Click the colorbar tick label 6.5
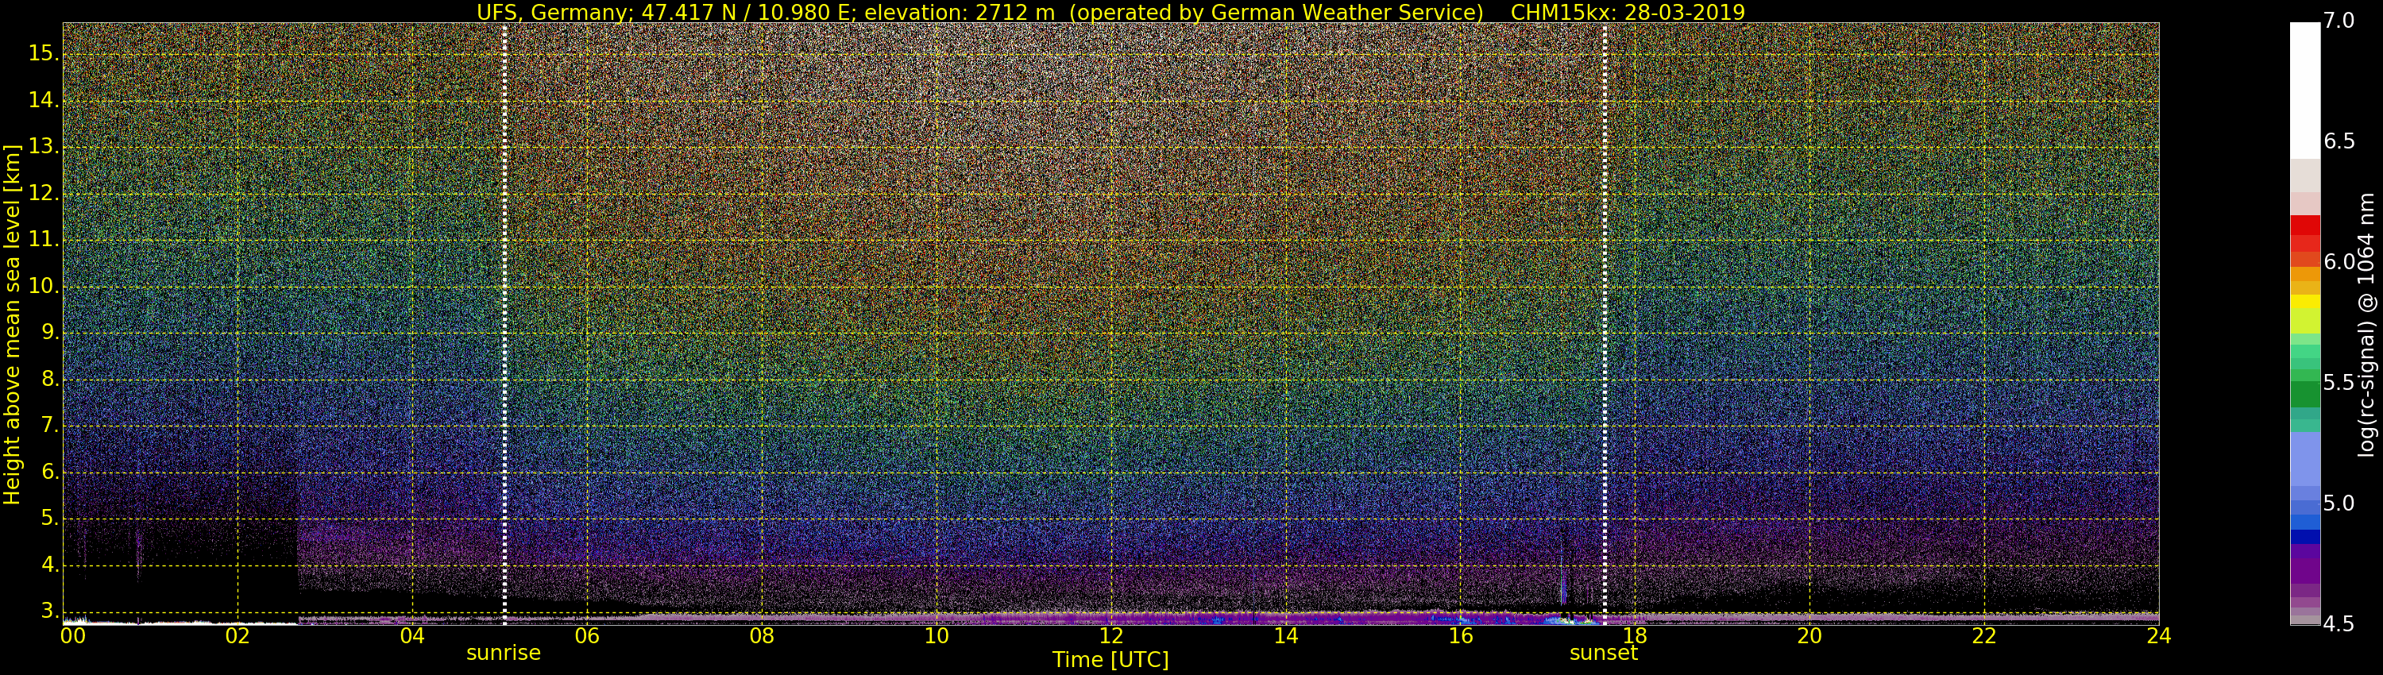Screen dimensions: 2383x675 coord(2339,141)
